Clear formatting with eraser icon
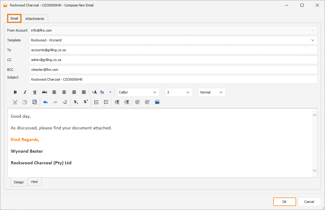 [65, 102]
